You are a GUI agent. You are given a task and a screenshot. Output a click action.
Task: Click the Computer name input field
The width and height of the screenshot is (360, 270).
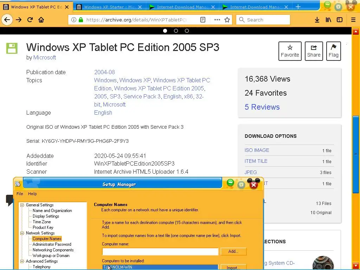(160, 251)
